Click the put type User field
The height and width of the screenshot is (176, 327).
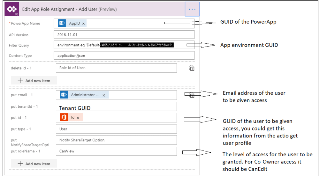click(116, 129)
